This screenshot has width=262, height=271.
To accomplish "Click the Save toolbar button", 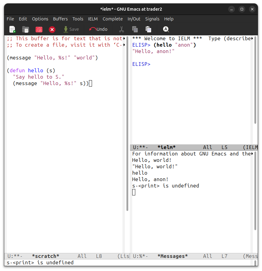I will pos(71,29).
